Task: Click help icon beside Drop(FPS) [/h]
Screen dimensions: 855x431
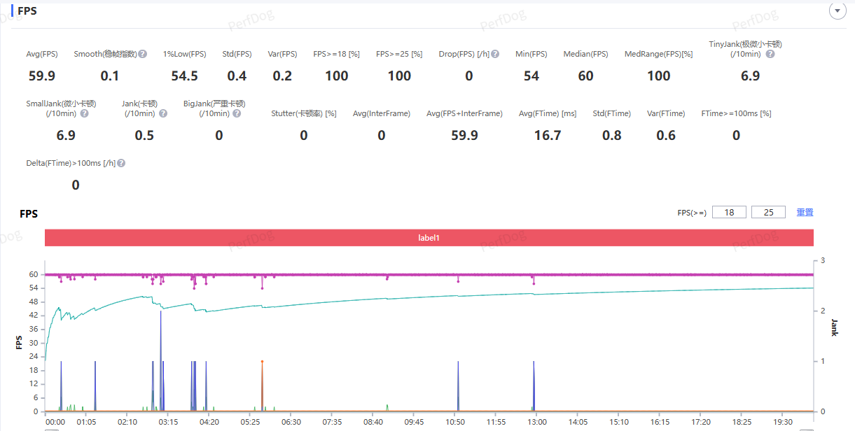Action: [495, 55]
